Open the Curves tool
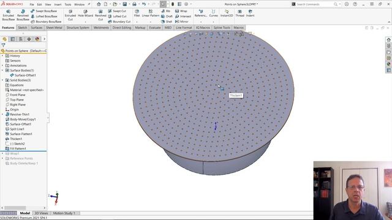392x220 pixels. 213,13
